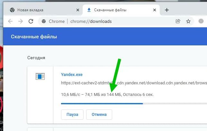
Task: Click the Скачанные файлы page header title
Action: [x=34, y=37]
